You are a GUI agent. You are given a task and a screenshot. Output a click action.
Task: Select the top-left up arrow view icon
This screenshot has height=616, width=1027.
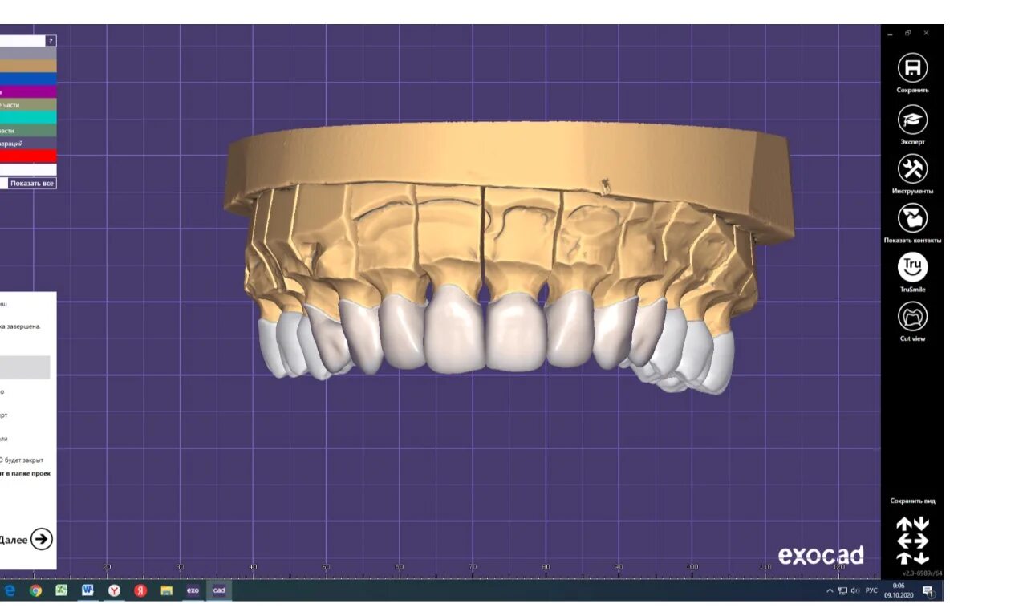[x=903, y=524]
